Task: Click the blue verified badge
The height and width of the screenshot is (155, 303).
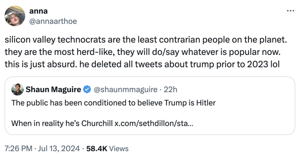Action: (87, 90)
